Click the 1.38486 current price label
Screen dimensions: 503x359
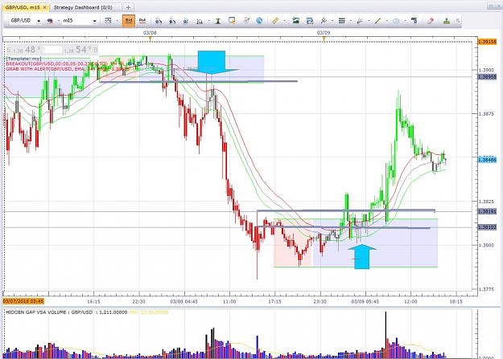tap(487, 160)
